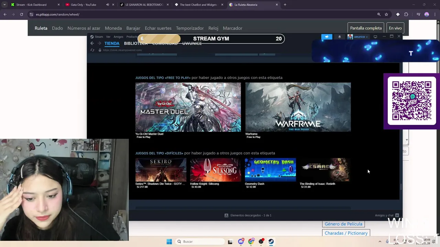The width and height of the screenshot is (440, 247).
Task: Go back in Chrome
Action: 5,14
